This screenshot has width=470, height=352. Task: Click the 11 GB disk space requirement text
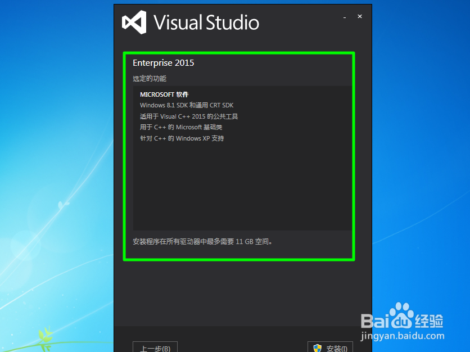(202, 241)
